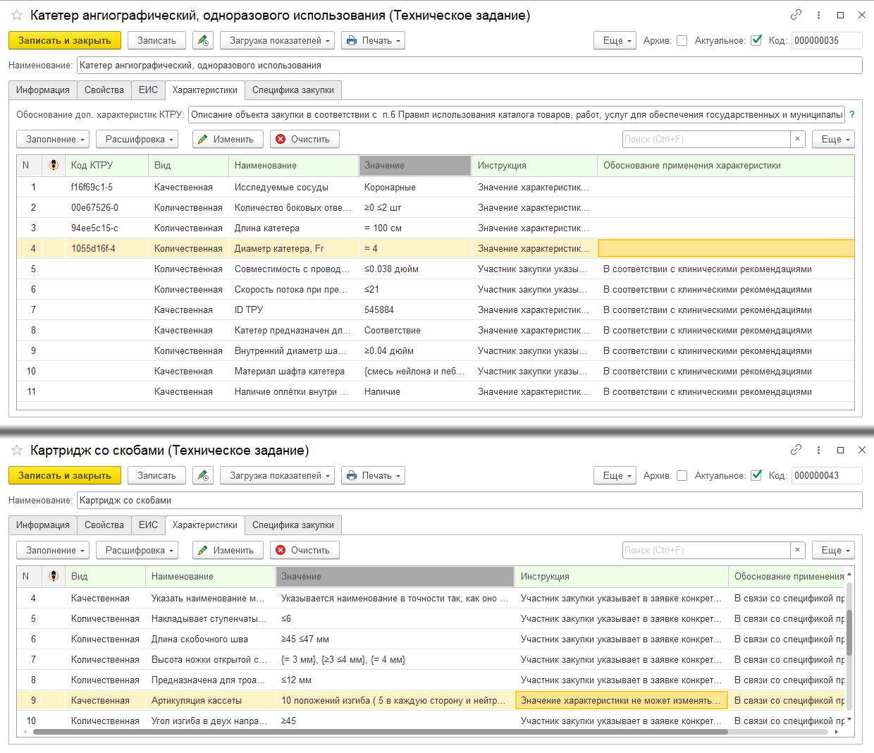Screen dimensions: 874x753
Task: Click the horizontal scrollbar of the Картридж table
Action: click(x=381, y=732)
